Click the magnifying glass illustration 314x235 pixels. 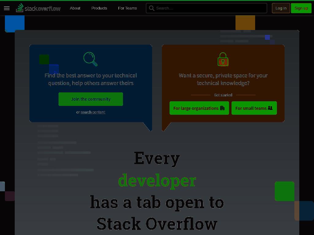(90, 59)
